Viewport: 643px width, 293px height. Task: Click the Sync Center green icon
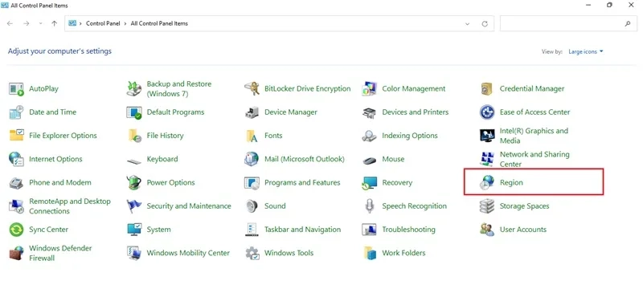(x=16, y=230)
